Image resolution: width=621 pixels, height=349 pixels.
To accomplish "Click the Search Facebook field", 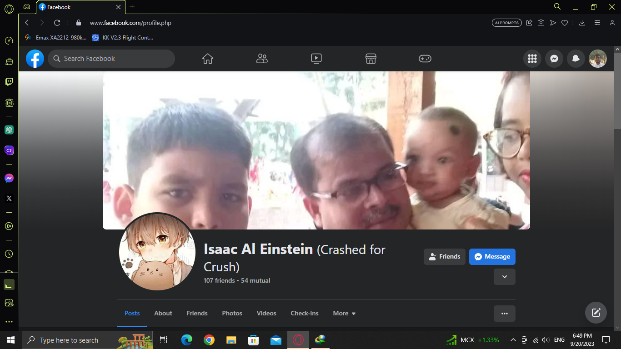I will (x=111, y=59).
